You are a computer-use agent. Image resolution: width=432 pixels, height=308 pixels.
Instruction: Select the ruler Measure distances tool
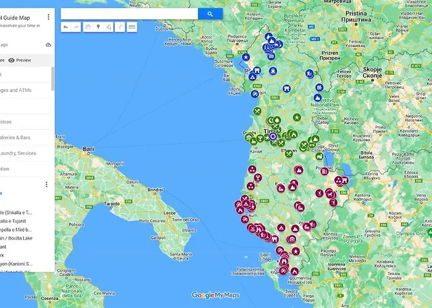pos(132,27)
